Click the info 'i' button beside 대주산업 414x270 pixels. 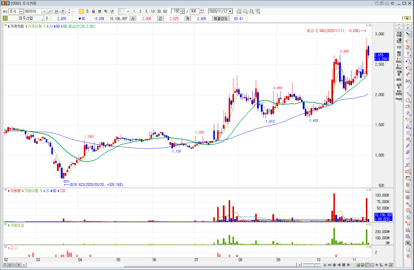click(x=47, y=18)
